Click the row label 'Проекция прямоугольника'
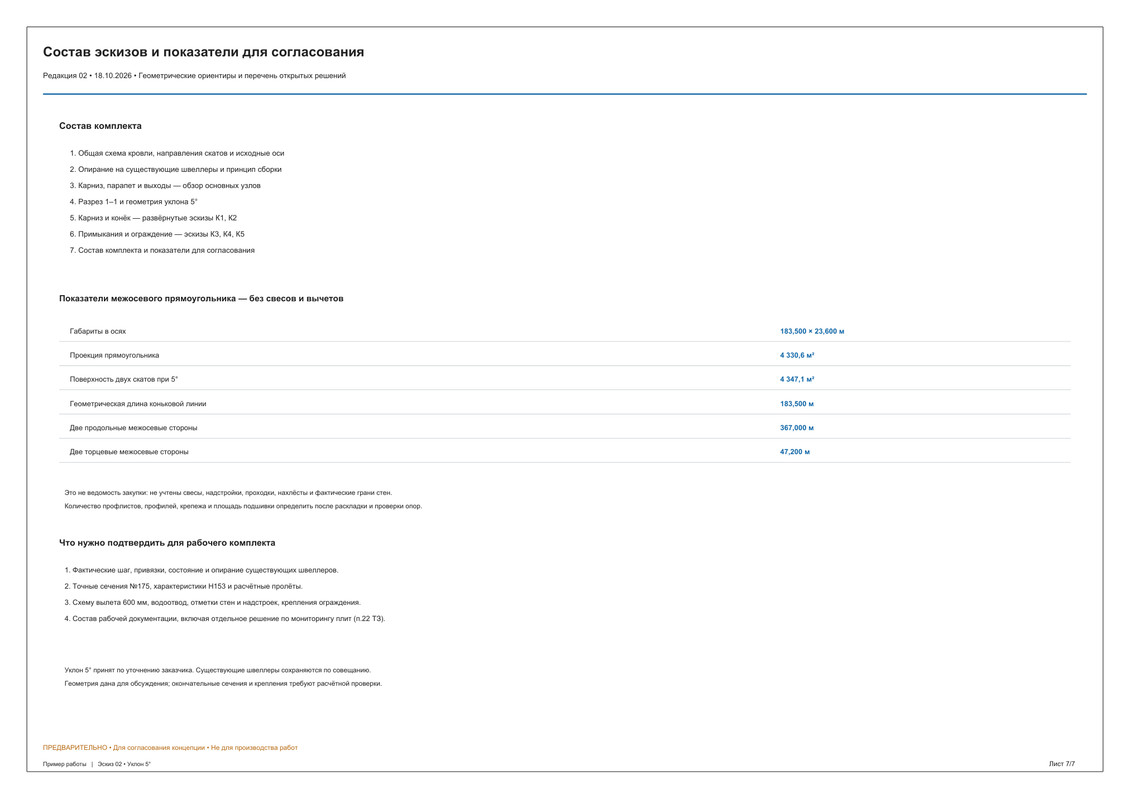 pos(114,355)
